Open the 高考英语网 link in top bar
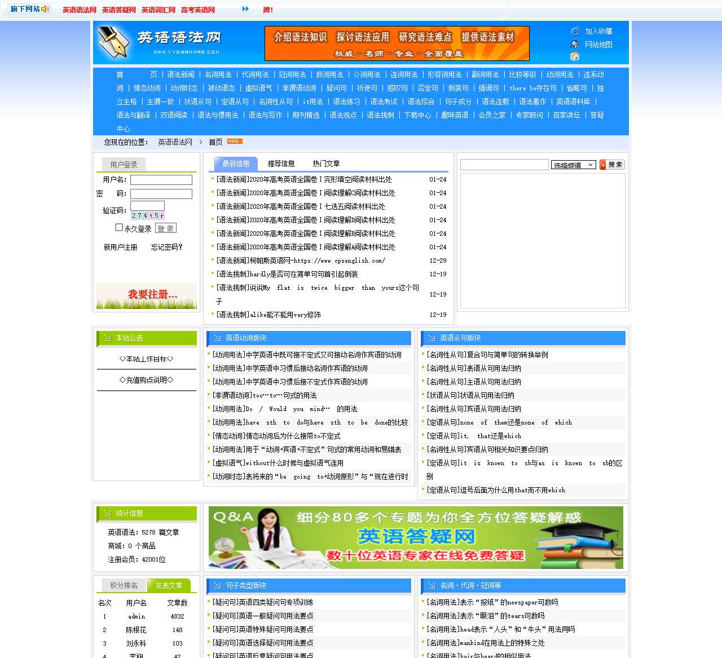The width and height of the screenshot is (722, 658). (198, 10)
